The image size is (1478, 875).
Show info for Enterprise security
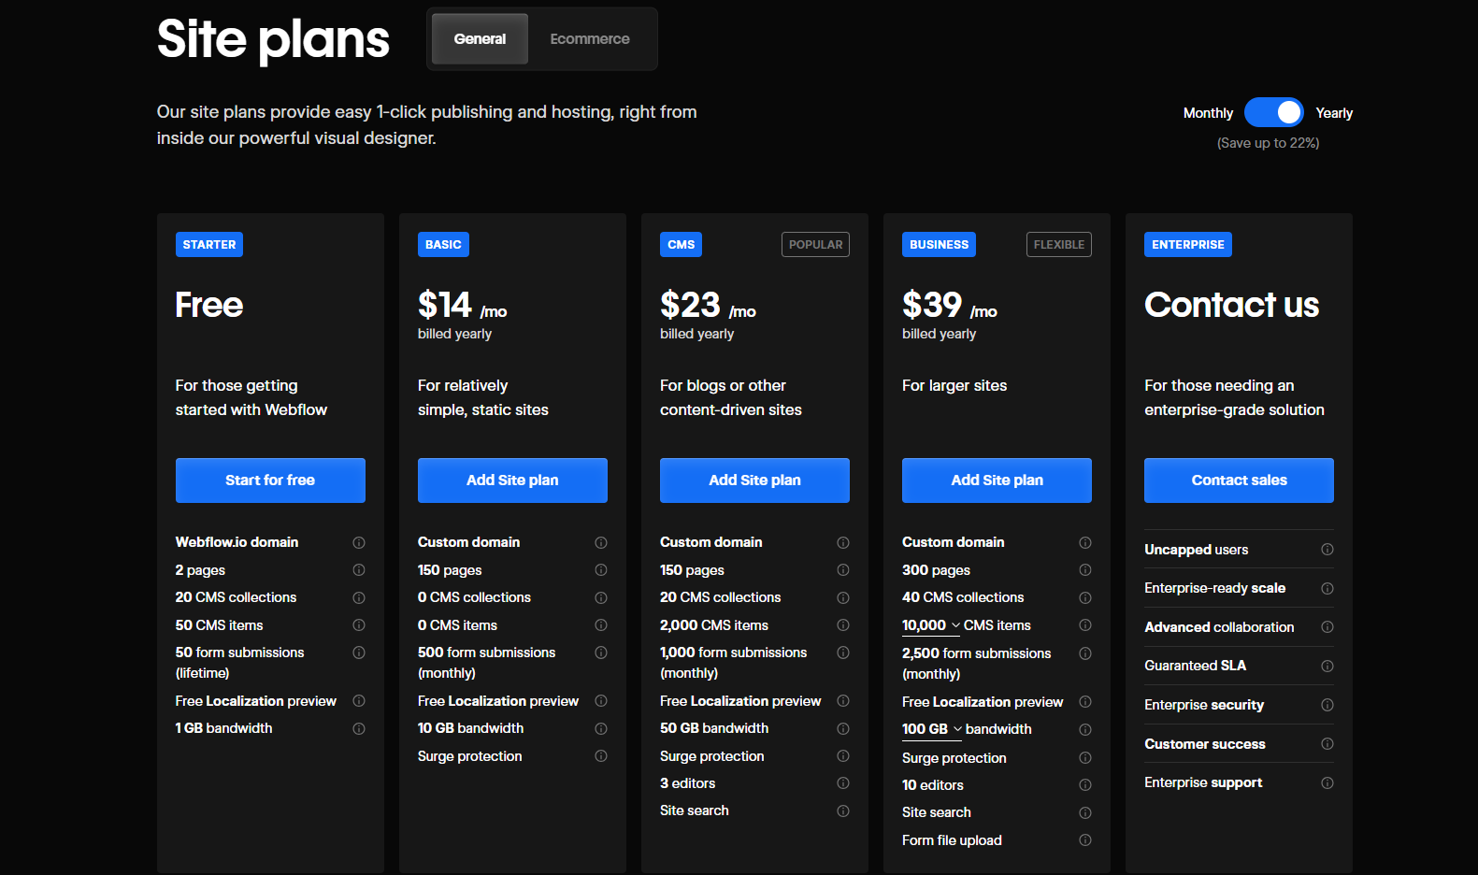[x=1327, y=705]
